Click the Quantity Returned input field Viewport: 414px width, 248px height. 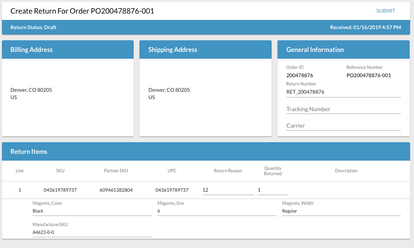[x=272, y=190]
